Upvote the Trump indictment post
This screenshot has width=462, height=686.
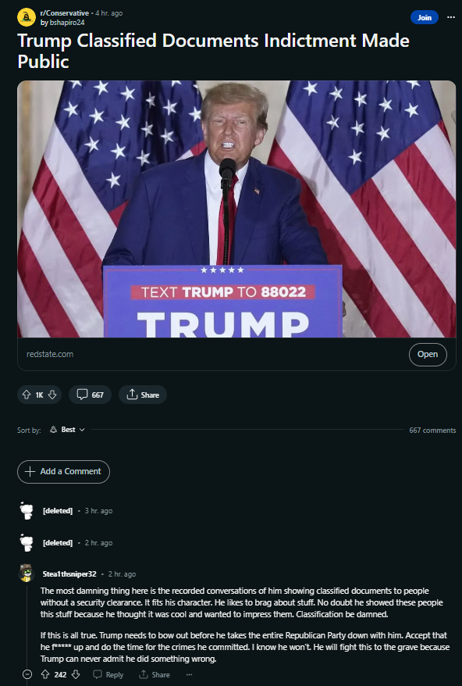coord(27,395)
